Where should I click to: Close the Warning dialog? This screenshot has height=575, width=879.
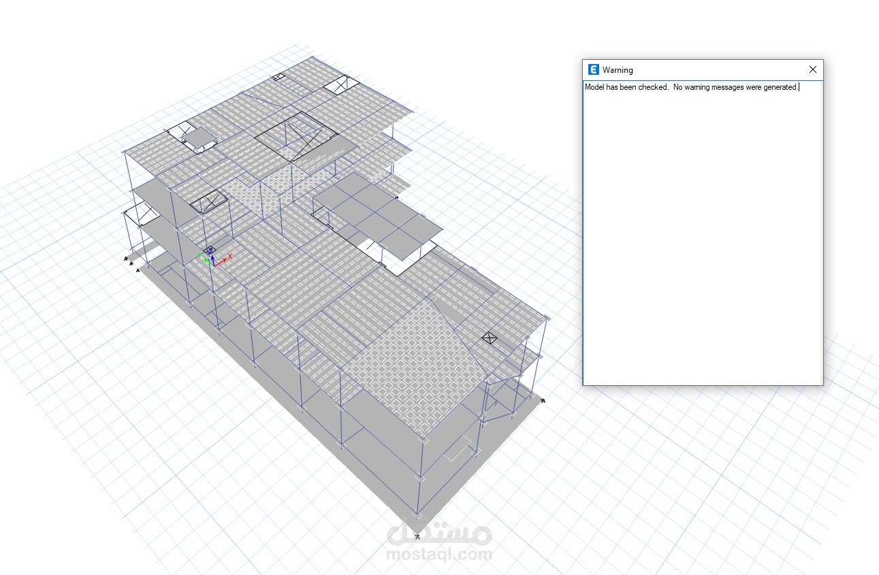tap(812, 69)
